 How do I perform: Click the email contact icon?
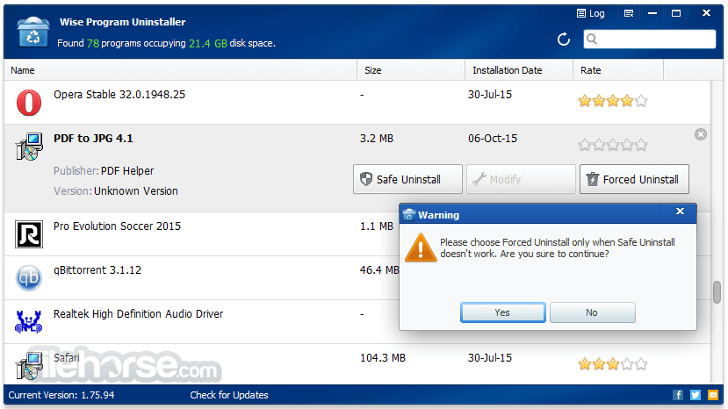pyautogui.click(x=713, y=395)
